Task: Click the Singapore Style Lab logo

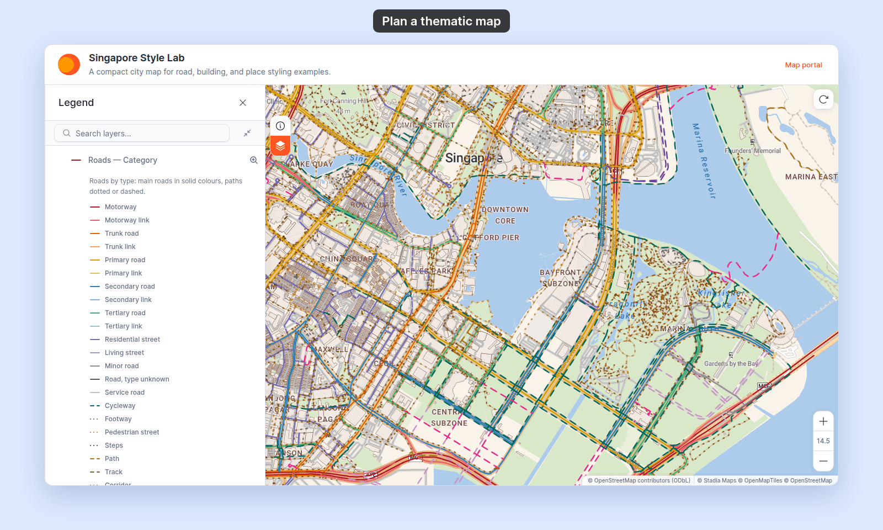Action: coord(69,65)
